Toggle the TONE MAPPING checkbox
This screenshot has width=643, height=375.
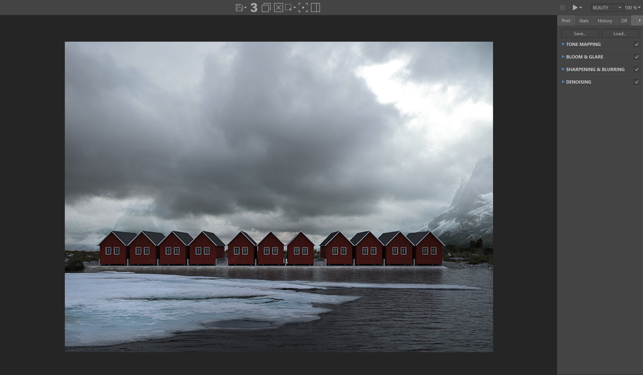point(636,44)
